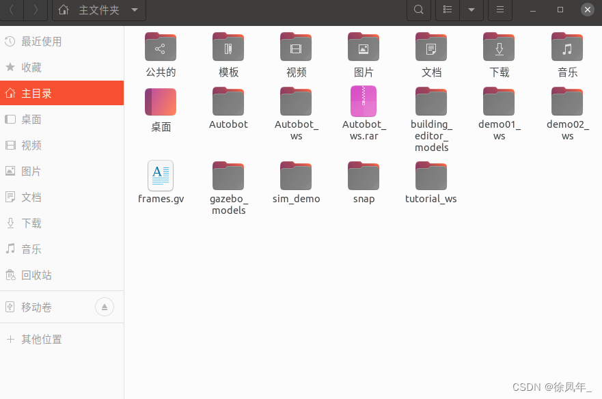The height and width of the screenshot is (399, 602).
Task: Open 最近使用 in the sidebar
Action: (61, 42)
